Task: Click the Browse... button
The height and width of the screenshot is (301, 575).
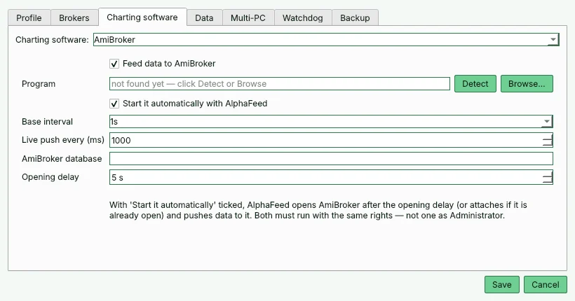Action: (527, 84)
